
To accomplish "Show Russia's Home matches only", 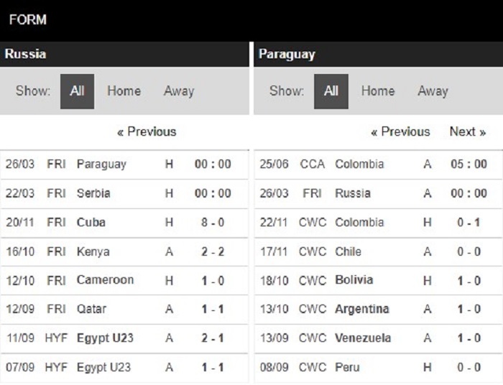I will (124, 91).
